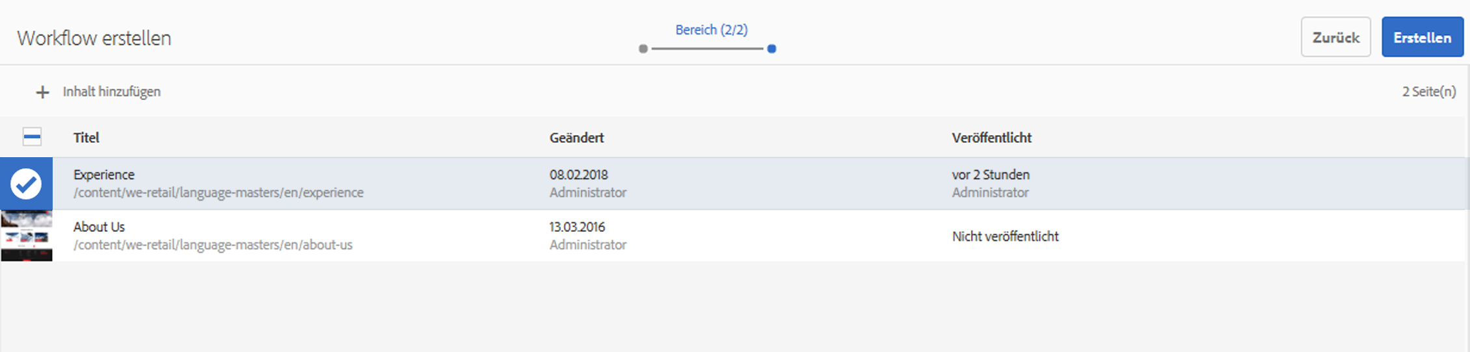1470x352 pixels.
Task: Click the Experience page title
Action: pyautogui.click(x=104, y=175)
